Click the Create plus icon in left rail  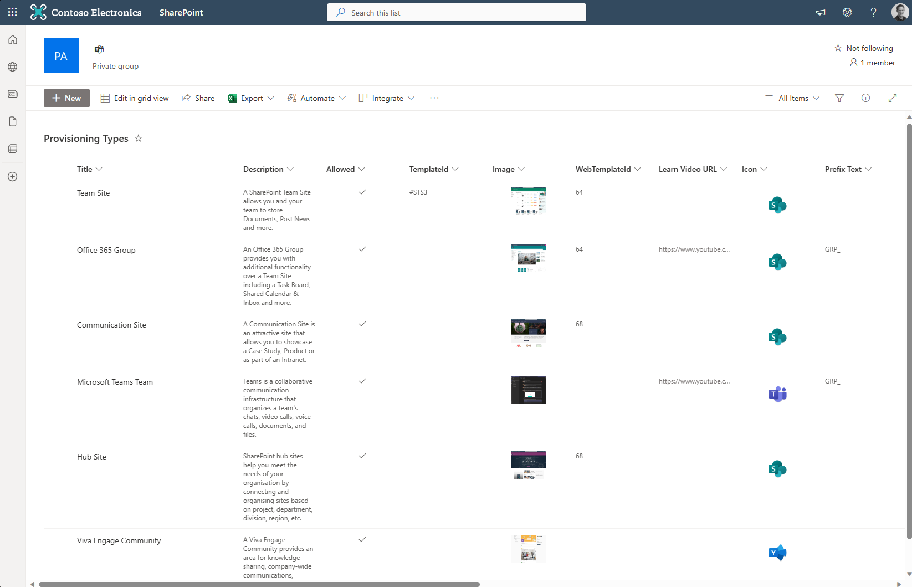[13, 177]
